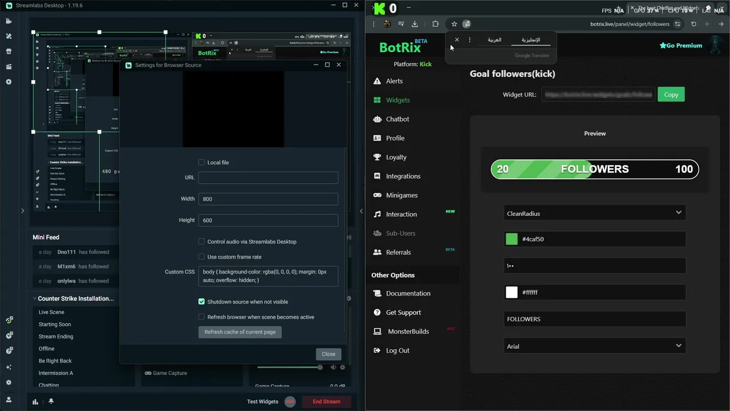Open translate popup options three dots

470,40
